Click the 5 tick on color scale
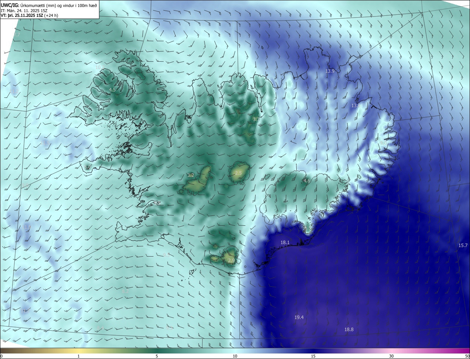470x359 pixels. pyautogui.click(x=157, y=356)
